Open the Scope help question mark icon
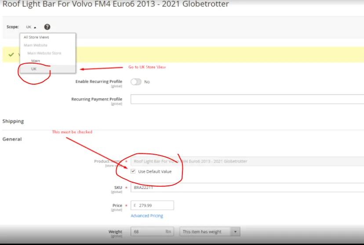364x245 pixels. click(47, 27)
